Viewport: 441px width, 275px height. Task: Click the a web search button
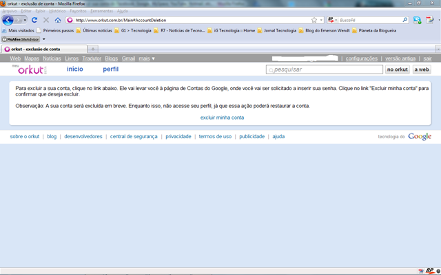pos(422,69)
